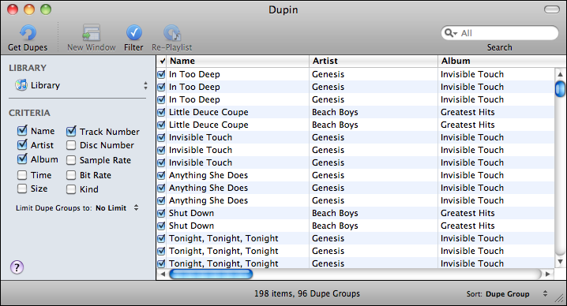Screen dimensions: 567x306
Task: Open the Library source popup menu
Action: click(x=81, y=86)
